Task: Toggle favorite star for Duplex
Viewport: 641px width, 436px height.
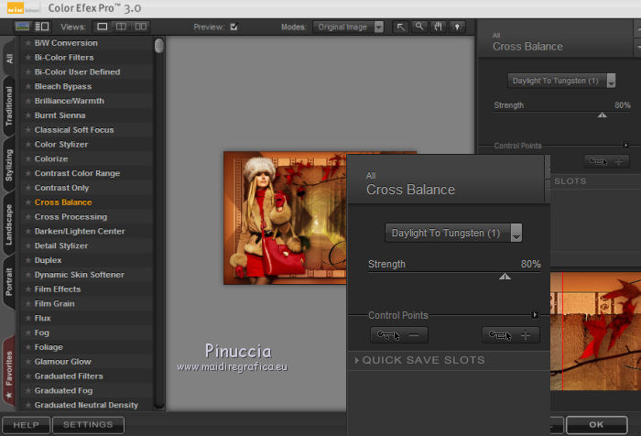Action: pyautogui.click(x=27, y=260)
